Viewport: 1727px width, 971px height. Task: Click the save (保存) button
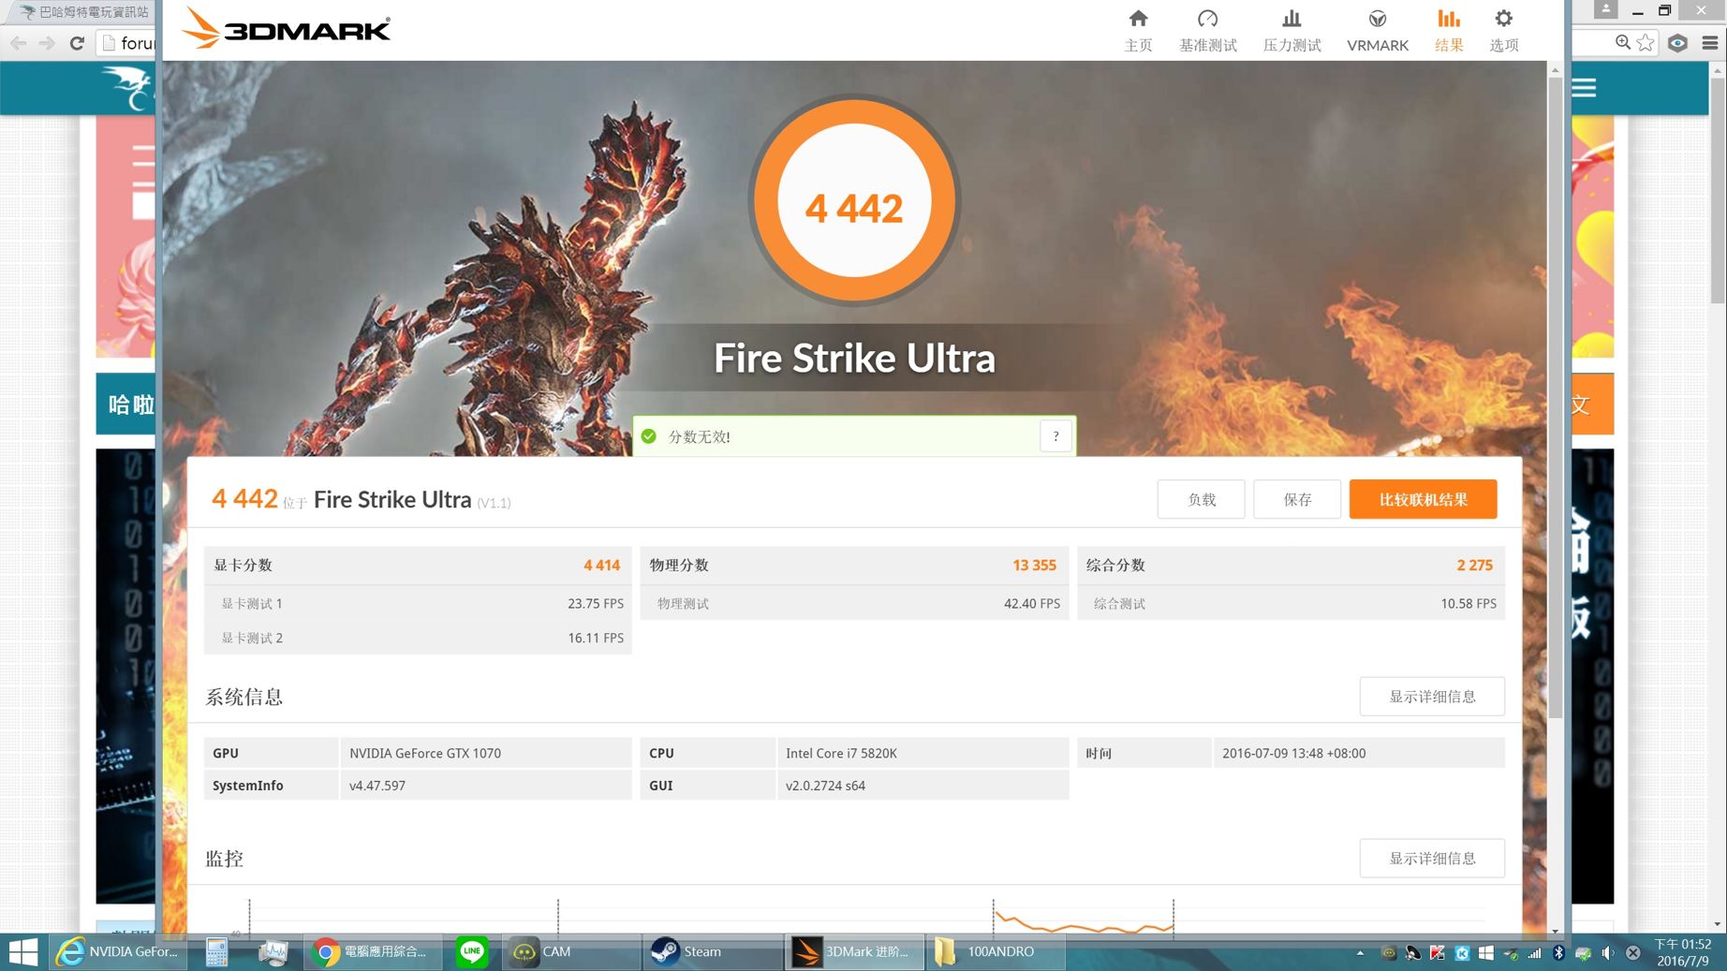pos(1296,500)
